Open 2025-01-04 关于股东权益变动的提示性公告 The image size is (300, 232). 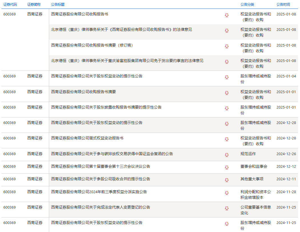point(97,76)
